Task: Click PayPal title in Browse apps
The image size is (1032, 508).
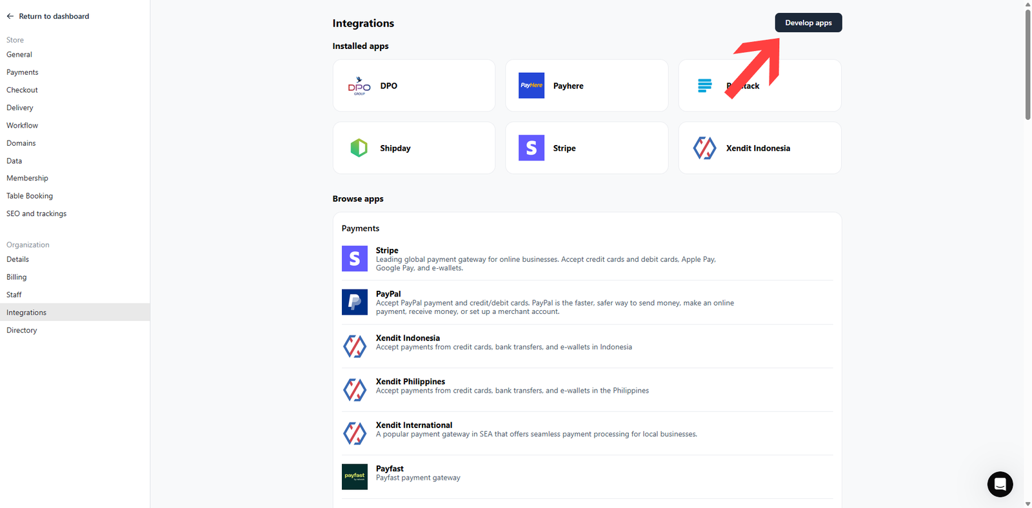Action: 388,294
